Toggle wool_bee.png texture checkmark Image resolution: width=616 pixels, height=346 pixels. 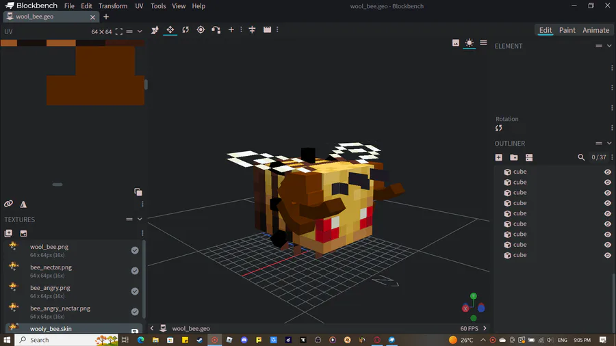coord(135,250)
